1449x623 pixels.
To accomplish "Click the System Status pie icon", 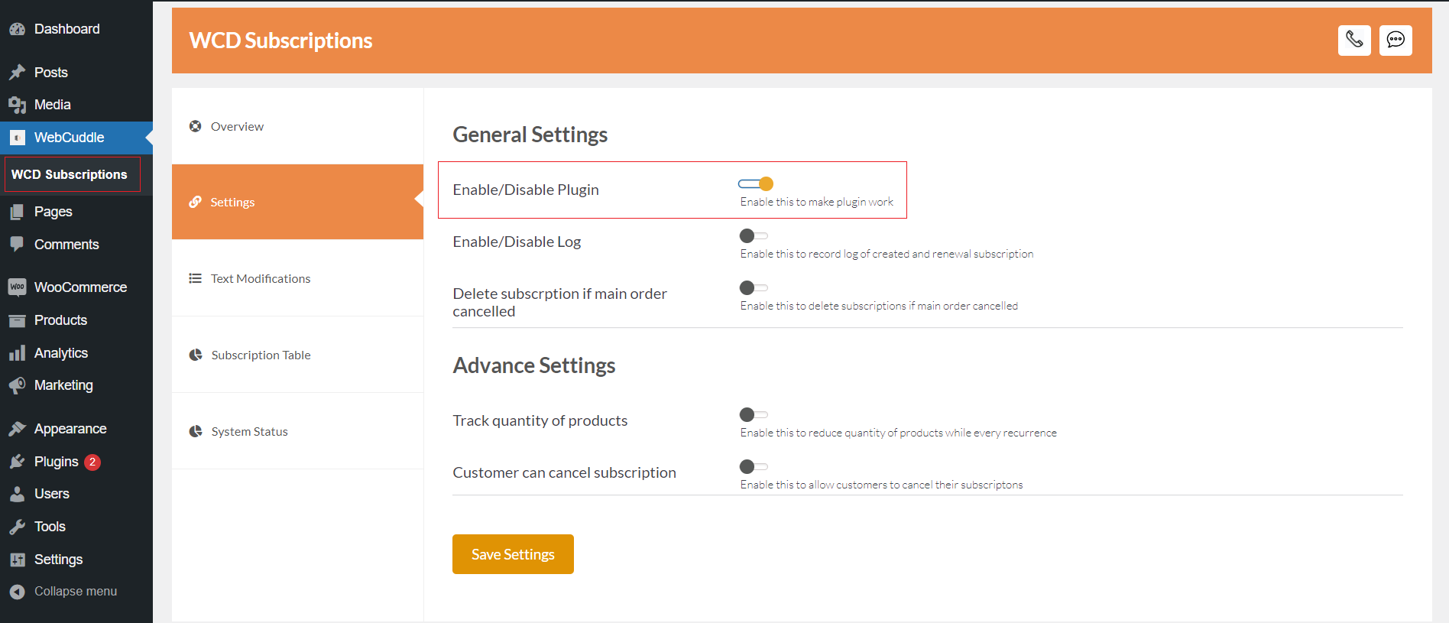I will click(x=196, y=431).
